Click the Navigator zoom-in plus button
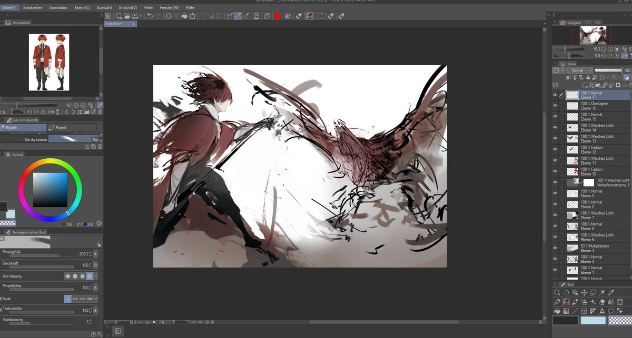The width and height of the screenshot is (632, 338). pyautogui.click(x=610, y=49)
